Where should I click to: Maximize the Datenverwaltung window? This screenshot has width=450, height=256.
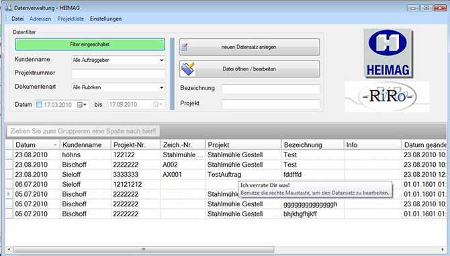pos(426,8)
